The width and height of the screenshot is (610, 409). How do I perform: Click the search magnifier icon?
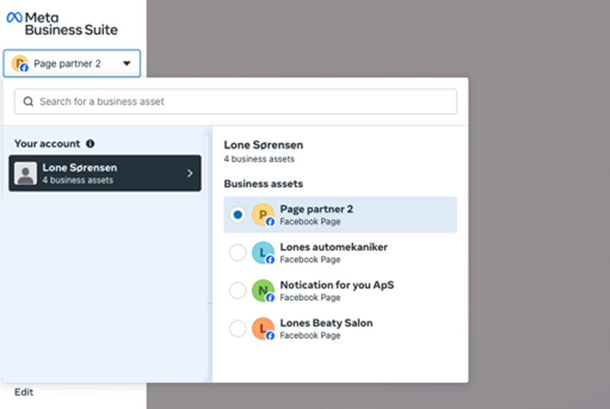point(28,102)
